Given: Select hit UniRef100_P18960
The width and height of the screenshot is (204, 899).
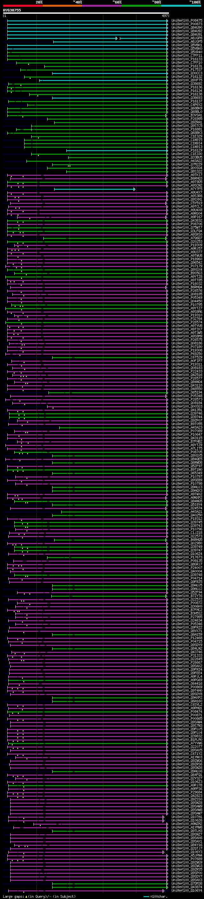Looking at the screenshot, I should pos(187,259).
